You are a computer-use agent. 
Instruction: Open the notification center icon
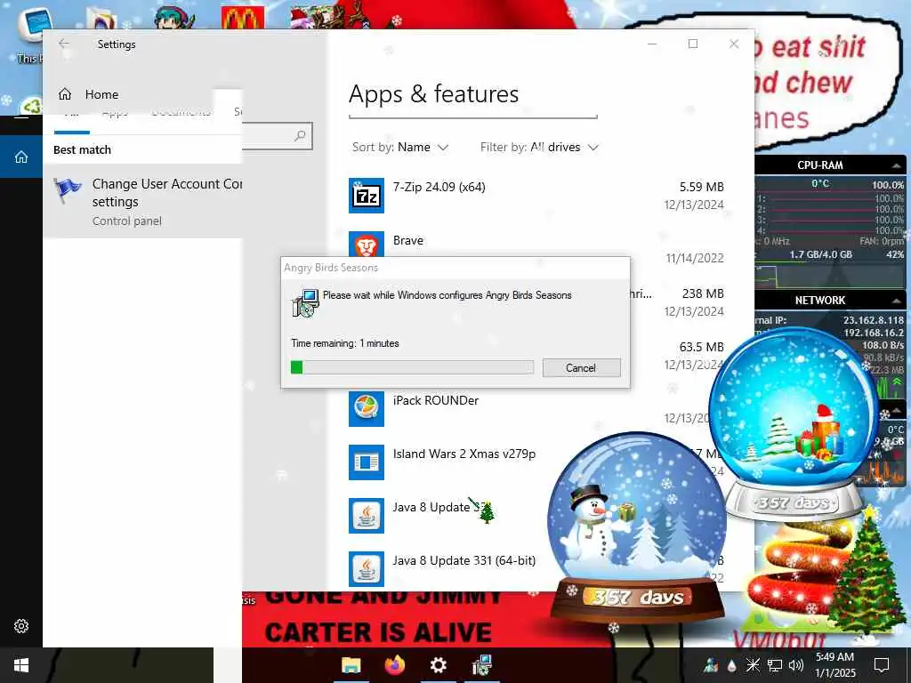[882, 665]
